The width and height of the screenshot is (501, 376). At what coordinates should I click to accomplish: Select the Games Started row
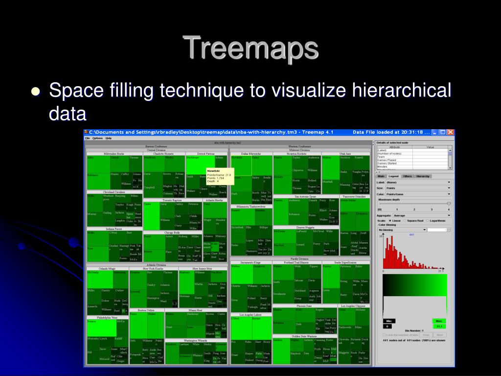tap(412, 164)
